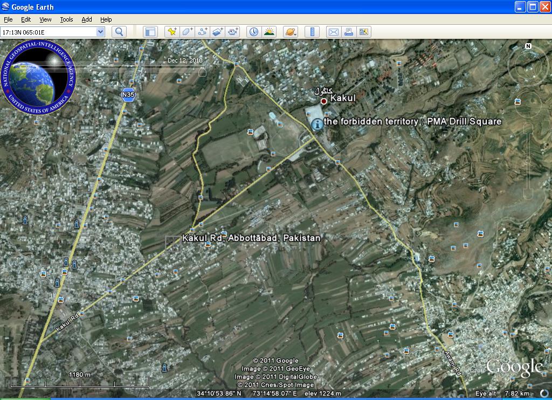552x400 pixels.
Task: Open the Help menu
Action: pyautogui.click(x=106, y=19)
